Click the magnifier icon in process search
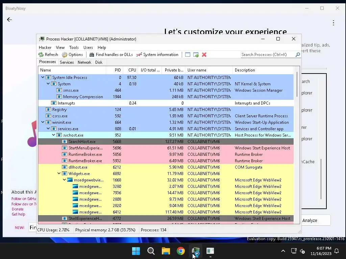This screenshot has width=346, height=259. [298, 54]
